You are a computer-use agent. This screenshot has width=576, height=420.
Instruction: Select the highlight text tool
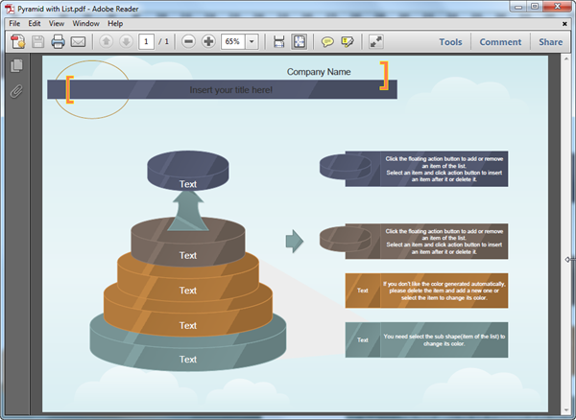click(x=347, y=42)
